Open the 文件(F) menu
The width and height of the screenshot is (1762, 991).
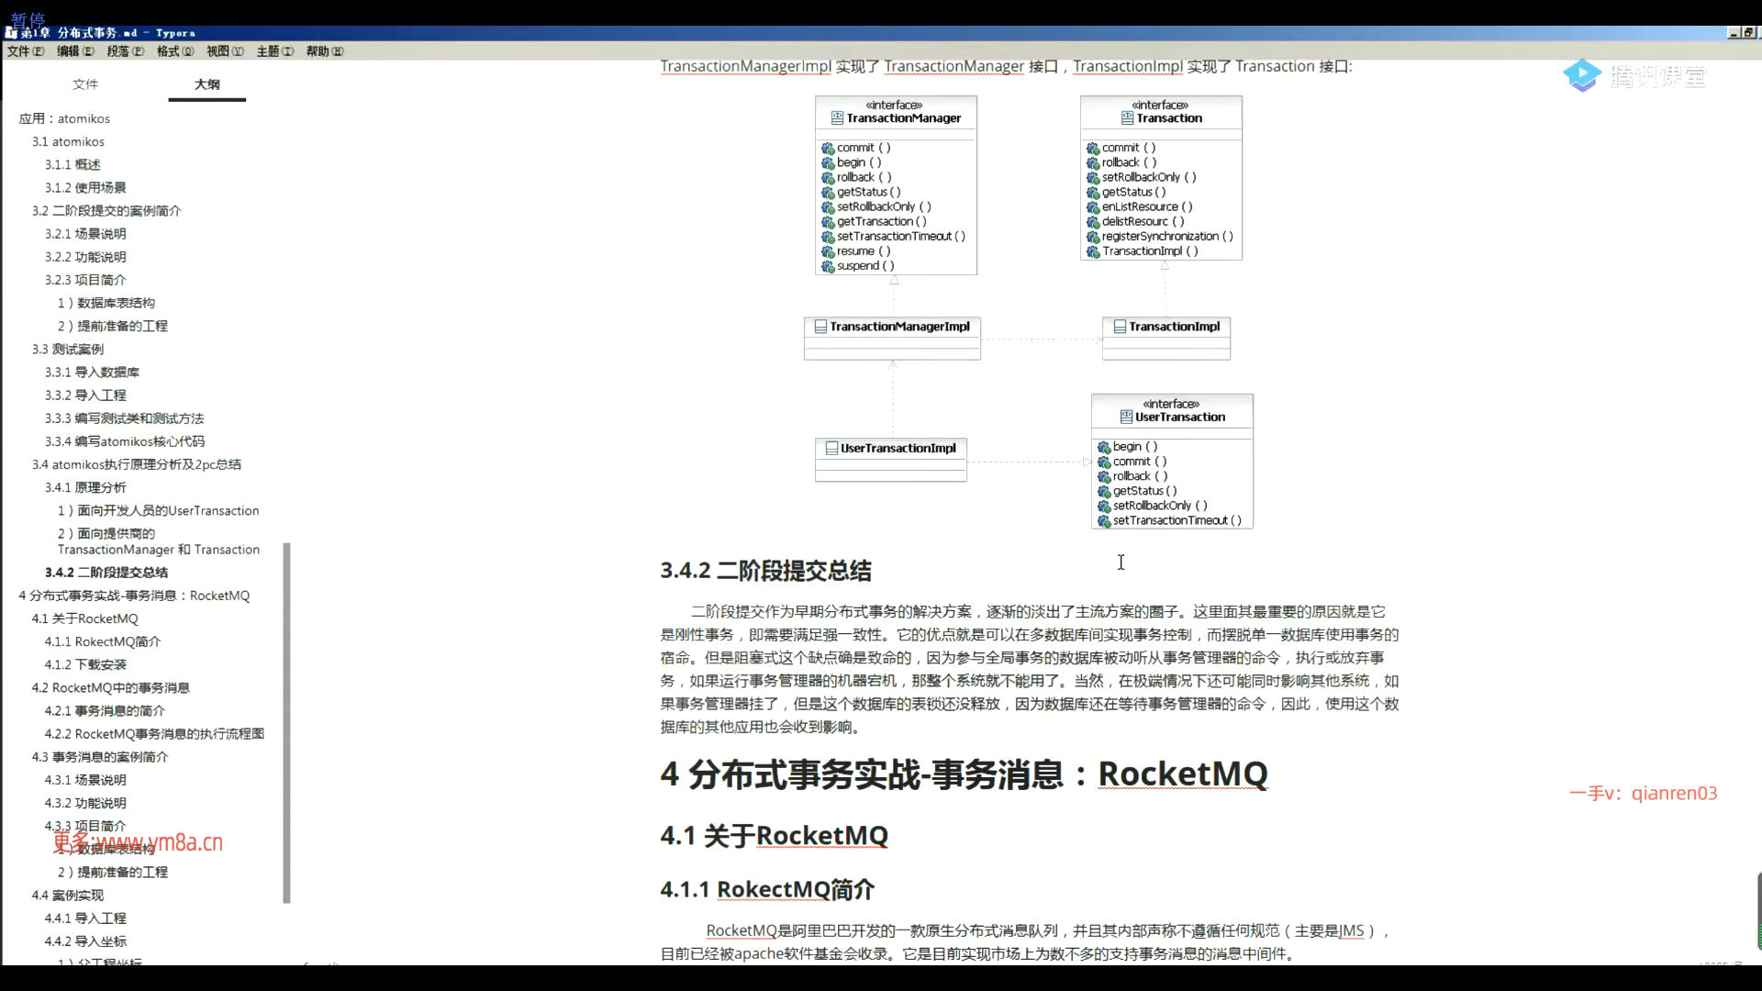tap(25, 51)
